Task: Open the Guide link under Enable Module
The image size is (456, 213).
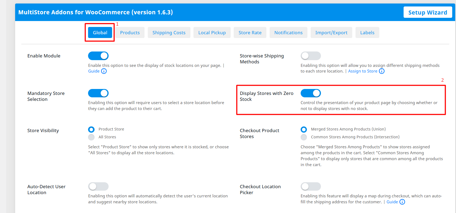Action: (x=94, y=71)
